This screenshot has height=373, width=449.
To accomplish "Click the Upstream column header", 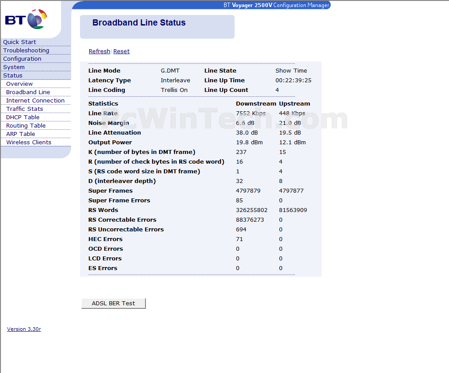I will click(295, 103).
